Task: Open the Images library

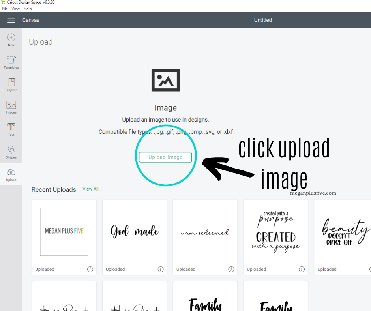Action: pyautogui.click(x=11, y=107)
